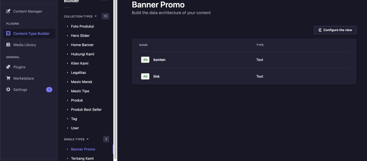367x161 pixels.
Task: Select Banner Promo single type
Action: [x=83, y=149]
